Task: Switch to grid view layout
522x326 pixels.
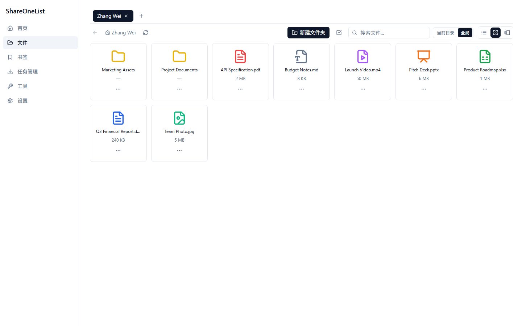Action: 496,33
